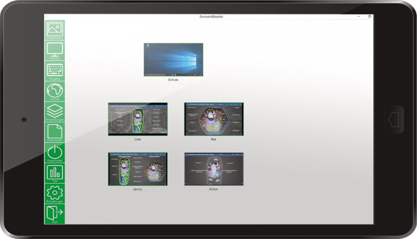Viewport: 417px width, 239px height.
Task: Select Ilse's screen thumbnail
Action: coord(214,119)
